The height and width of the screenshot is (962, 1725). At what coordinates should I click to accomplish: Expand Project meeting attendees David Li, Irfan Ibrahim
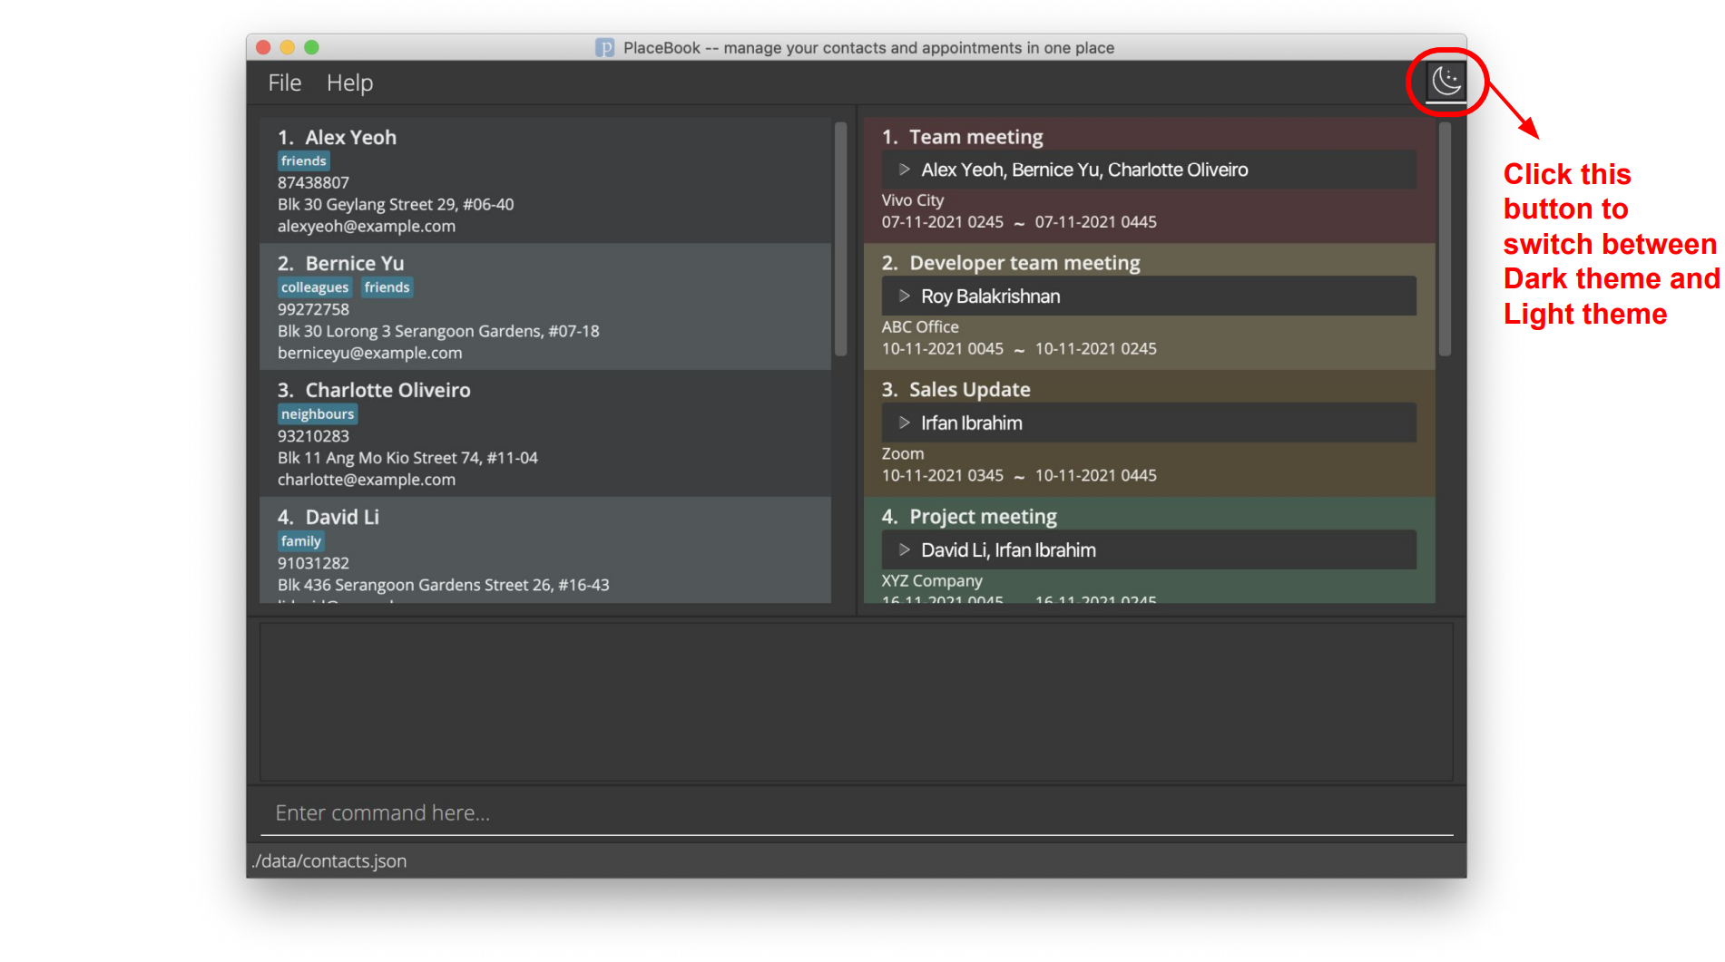[x=905, y=550]
